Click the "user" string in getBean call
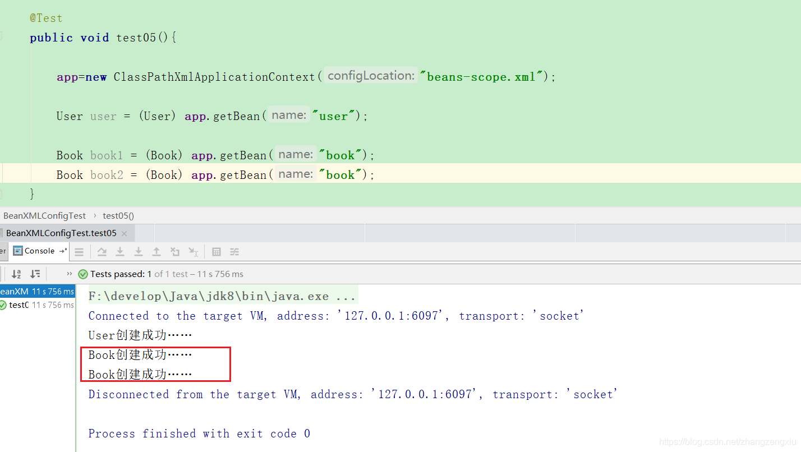Image resolution: width=801 pixels, height=452 pixels. pos(334,116)
